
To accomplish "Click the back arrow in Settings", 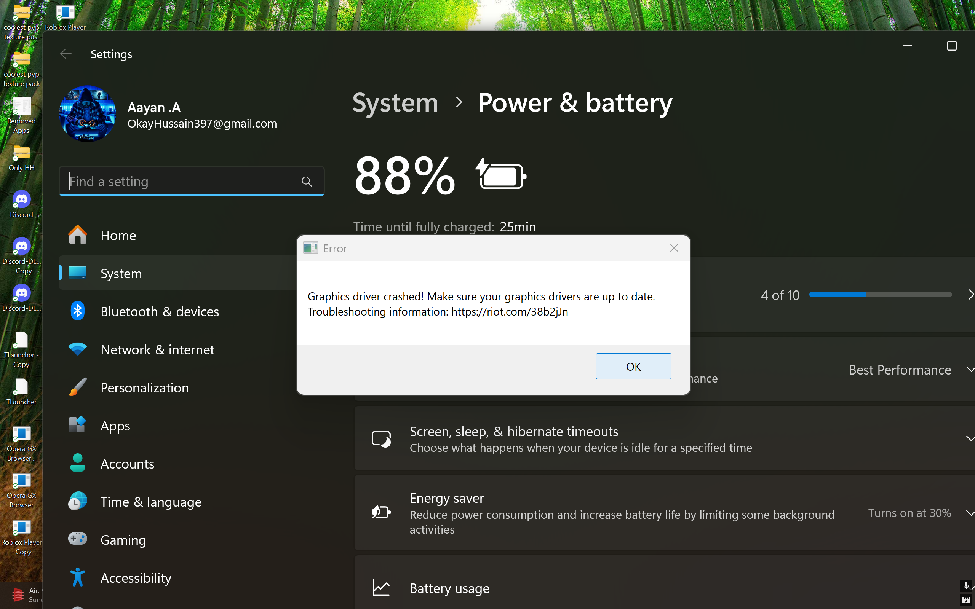I will click(66, 54).
